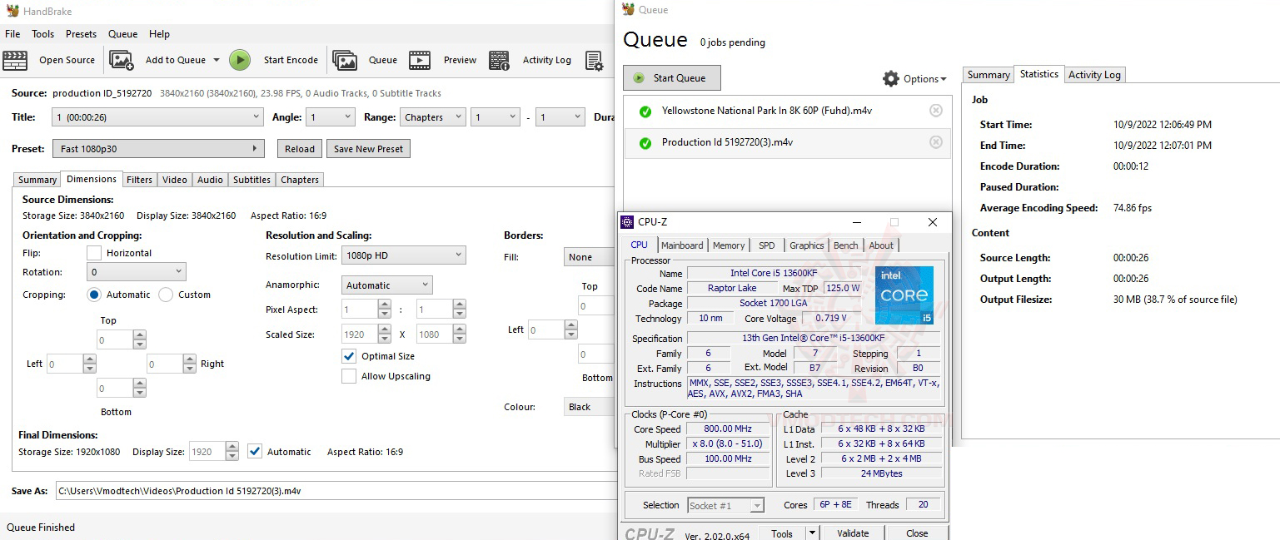The height and width of the screenshot is (540, 1280).
Task: Click the Queue window title icon
Action: click(x=629, y=9)
